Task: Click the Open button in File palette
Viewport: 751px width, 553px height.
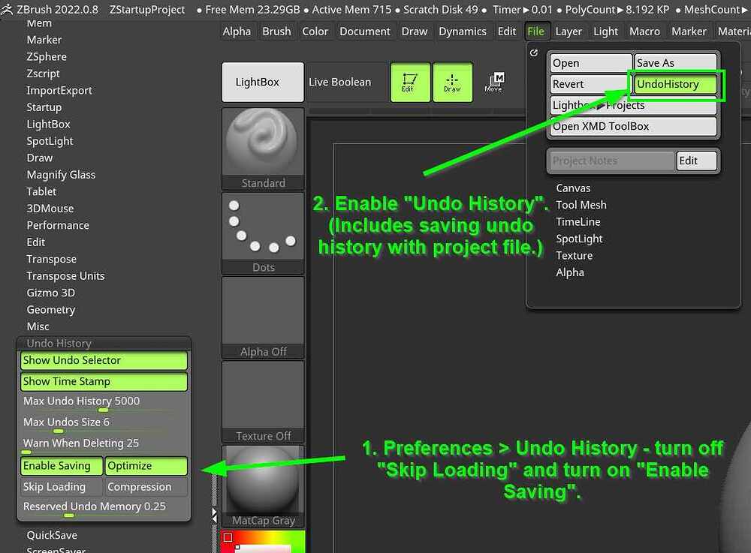Action: click(x=591, y=63)
